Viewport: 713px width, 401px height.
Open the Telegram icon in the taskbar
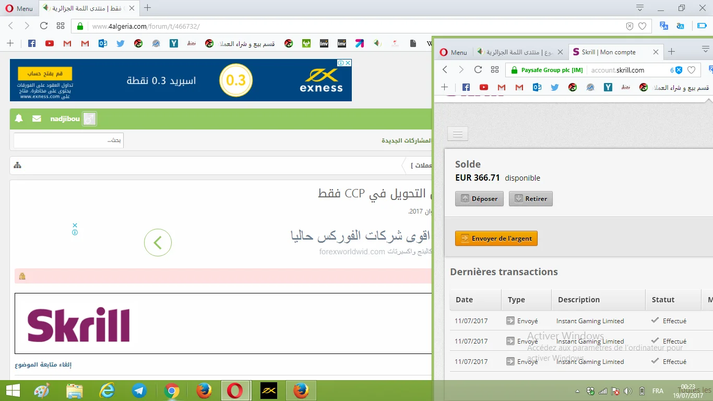[x=139, y=391]
